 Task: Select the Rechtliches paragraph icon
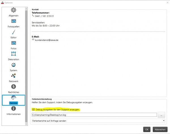click(14, 87)
